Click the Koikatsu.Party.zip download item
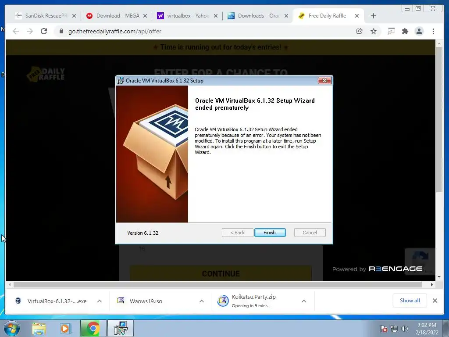This screenshot has width=449, height=337. coord(247,301)
